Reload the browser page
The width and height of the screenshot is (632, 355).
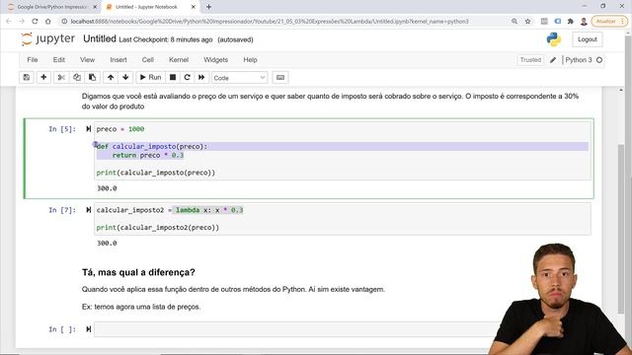pos(36,21)
